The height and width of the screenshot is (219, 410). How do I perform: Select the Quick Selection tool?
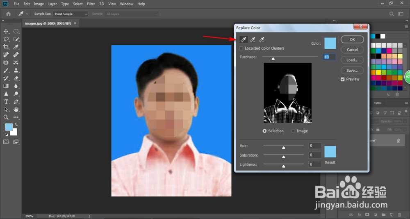pyautogui.click(x=16, y=39)
